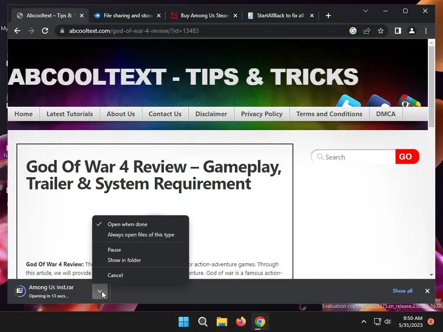Switch to StartAllBack tab

click(x=280, y=16)
